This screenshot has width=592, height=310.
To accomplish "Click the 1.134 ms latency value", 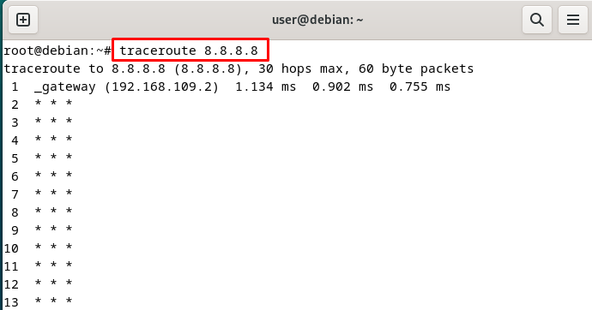I will 265,86.
